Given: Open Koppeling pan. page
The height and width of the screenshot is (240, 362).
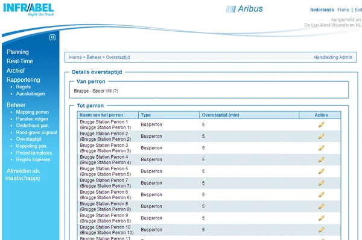Looking at the screenshot, I should pos(31,146).
